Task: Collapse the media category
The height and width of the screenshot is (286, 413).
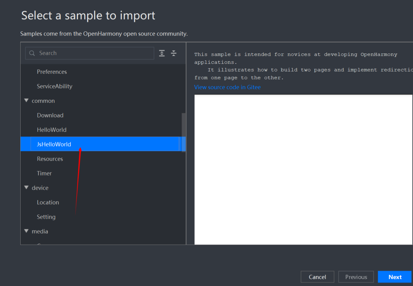Action: 26,231
